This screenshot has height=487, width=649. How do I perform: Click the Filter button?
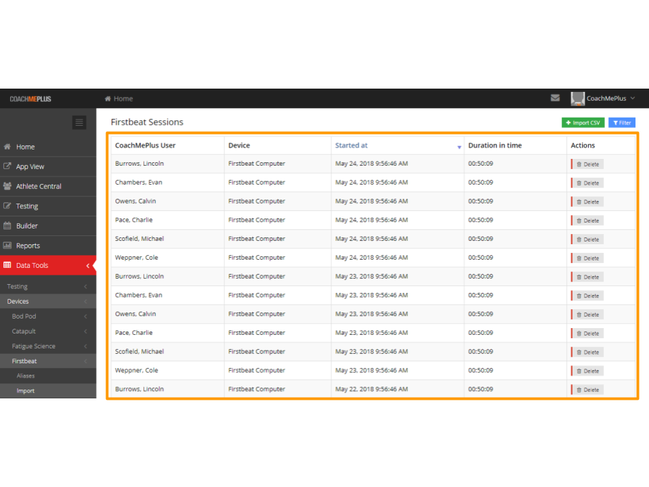622,122
